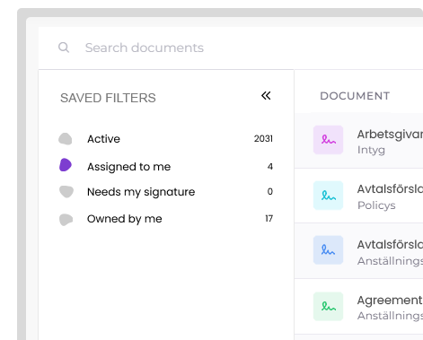This screenshot has height=340, width=423.
Task: Select the Assigned to me filter
Action: point(166,166)
